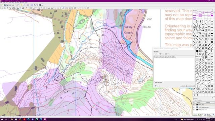Viewport: 215px width, 121px height.
Task: Open the File menu
Action: pyautogui.click(x=1, y=3)
